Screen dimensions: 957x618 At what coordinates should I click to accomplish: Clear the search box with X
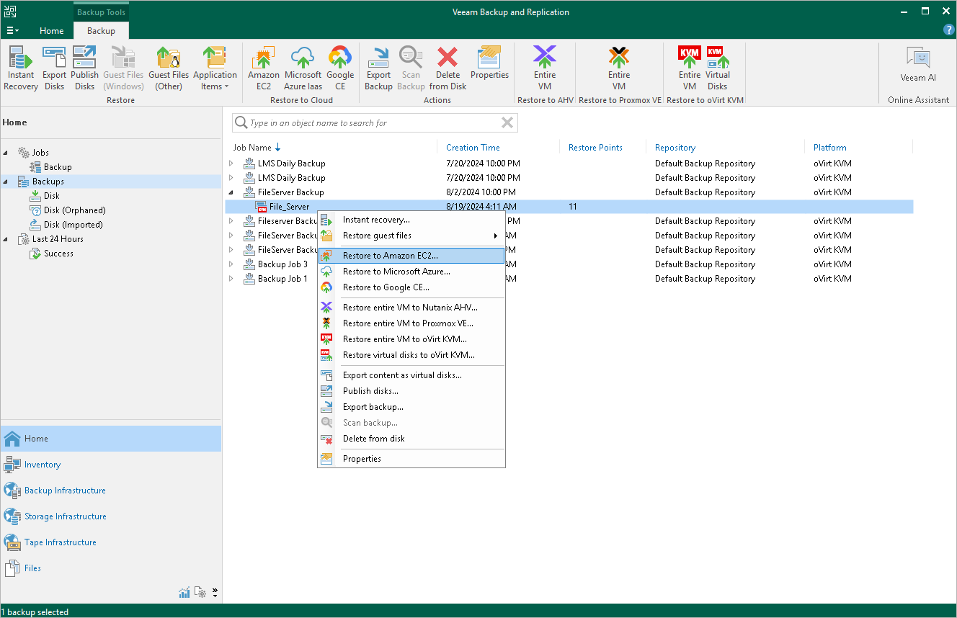(507, 123)
